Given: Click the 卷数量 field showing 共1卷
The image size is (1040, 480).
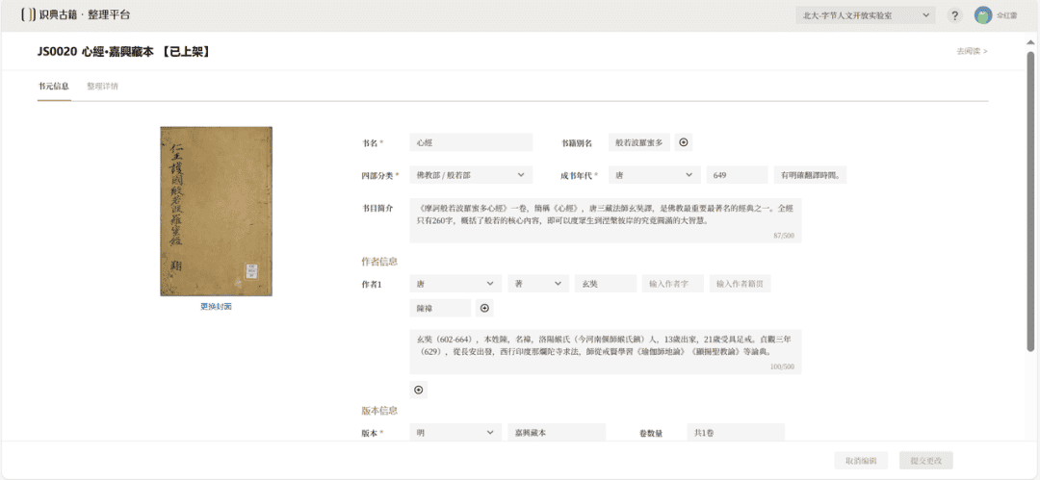Looking at the screenshot, I should click(x=735, y=432).
